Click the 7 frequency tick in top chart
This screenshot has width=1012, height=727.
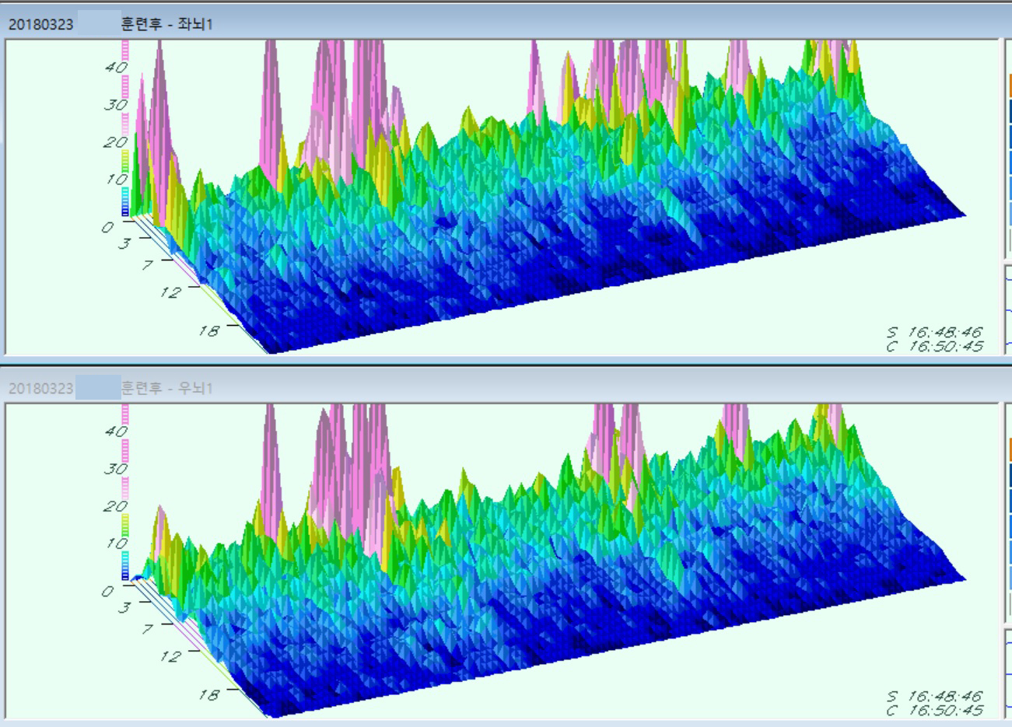pos(147,264)
